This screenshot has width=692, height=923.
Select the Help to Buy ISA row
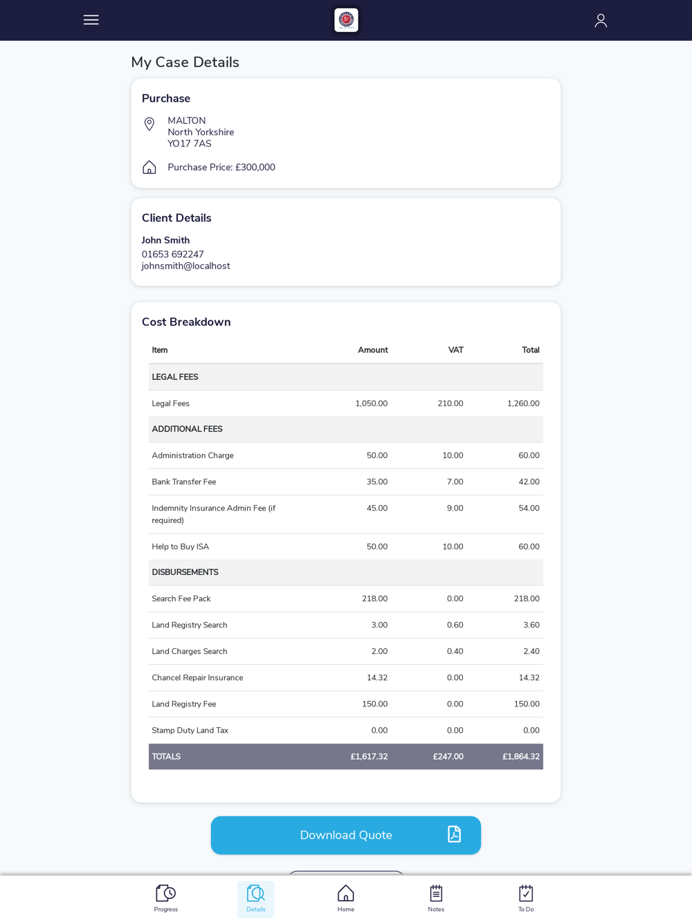click(346, 547)
